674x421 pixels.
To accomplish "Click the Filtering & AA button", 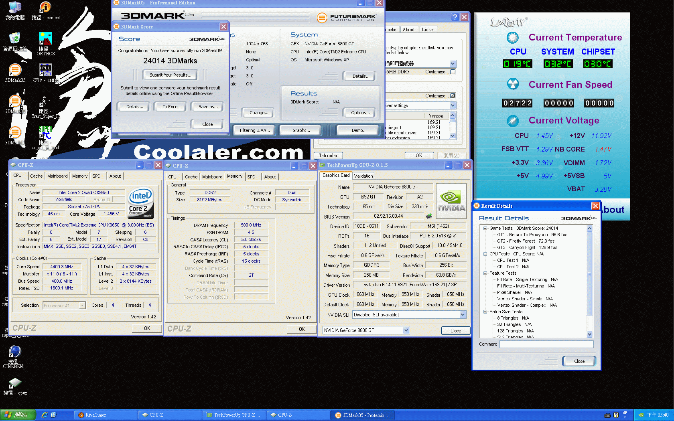I will (255, 130).
